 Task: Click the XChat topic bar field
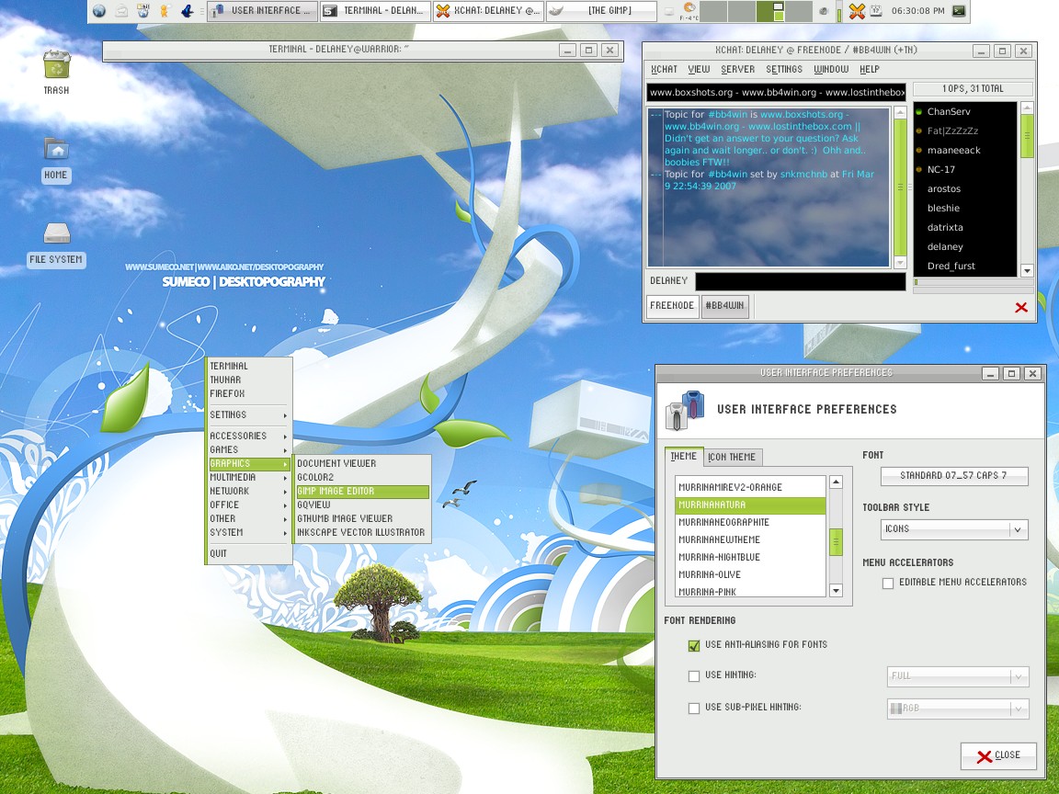(x=776, y=93)
